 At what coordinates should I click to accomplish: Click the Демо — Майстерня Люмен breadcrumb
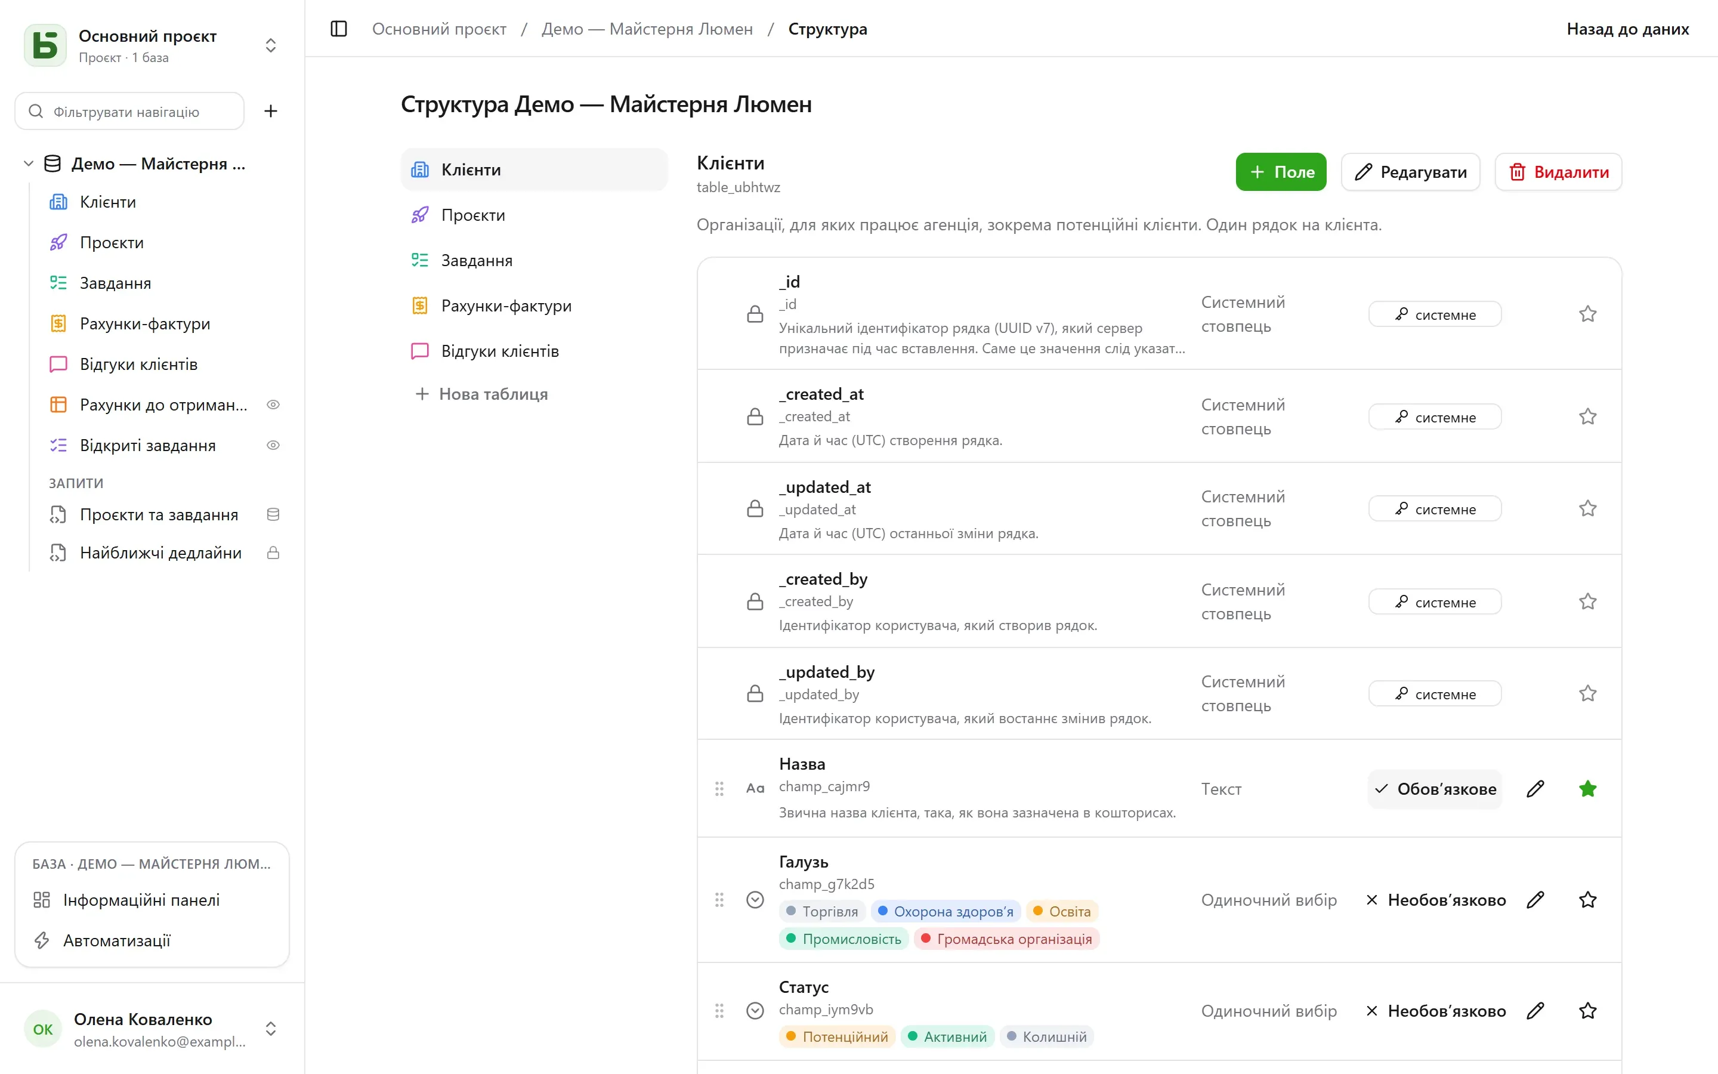click(647, 29)
